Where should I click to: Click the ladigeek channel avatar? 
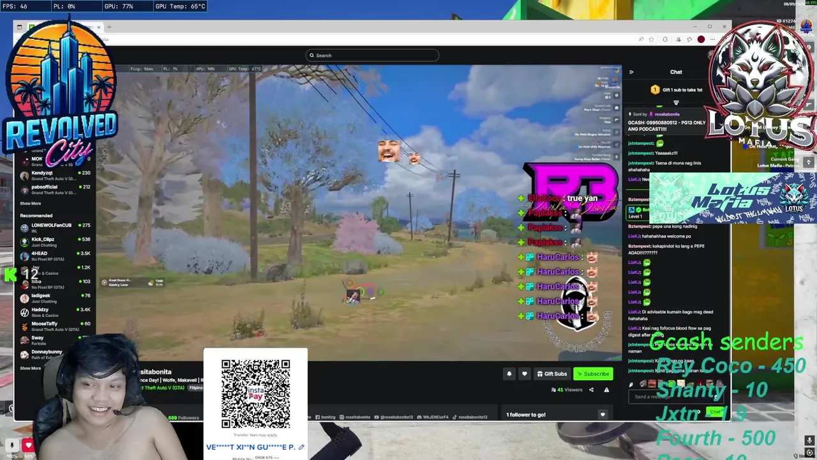click(x=24, y=298)
